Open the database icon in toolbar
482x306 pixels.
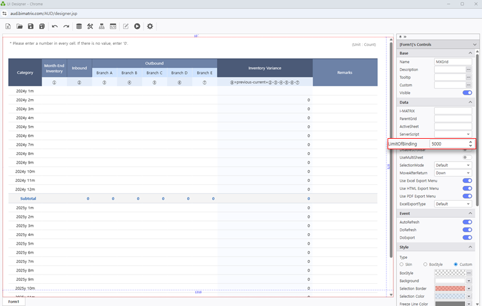click(x=79, y=26)
